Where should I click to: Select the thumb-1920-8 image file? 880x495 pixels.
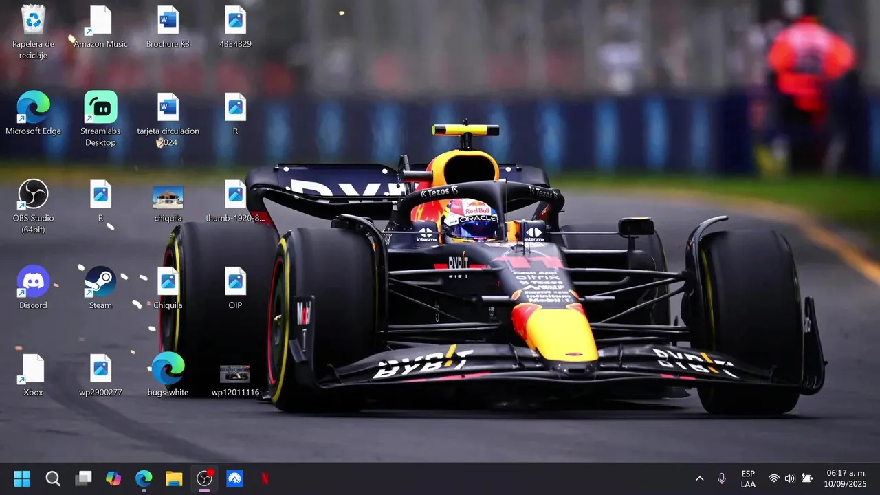[235, 201]
